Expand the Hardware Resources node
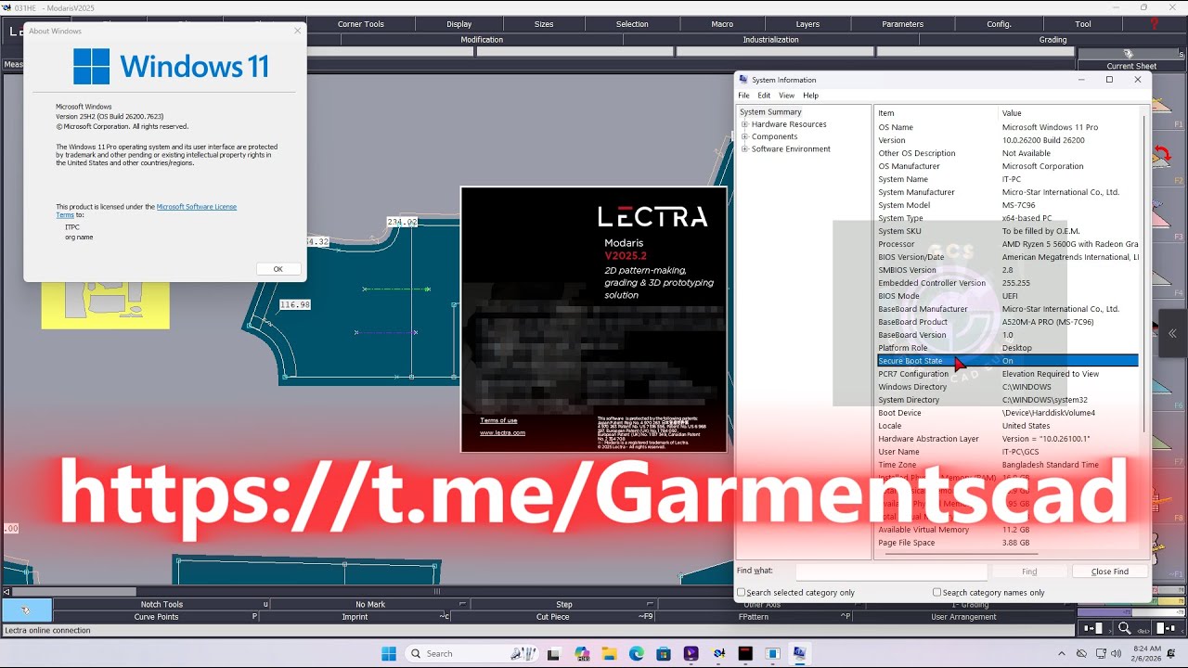This screenshot has height=668, width=1188. 744,124
